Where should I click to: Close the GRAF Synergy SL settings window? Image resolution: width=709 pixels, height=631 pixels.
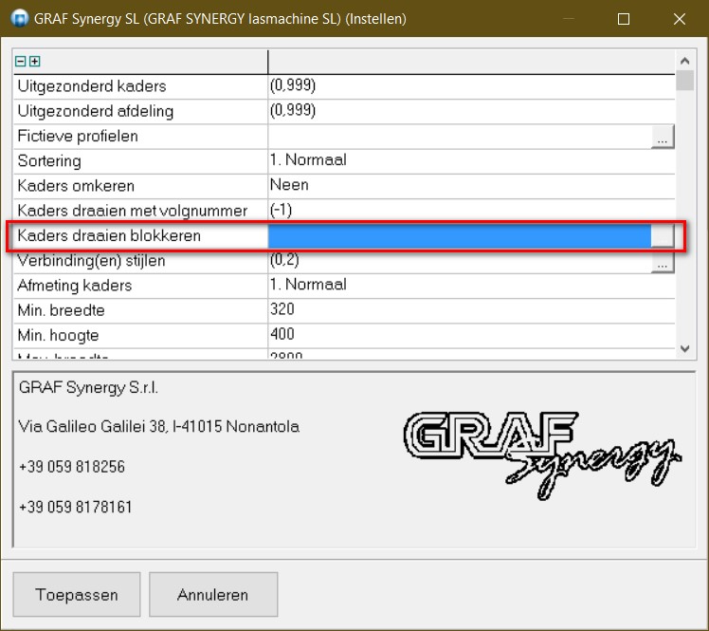pyautogui.click(x=680, y=19)
